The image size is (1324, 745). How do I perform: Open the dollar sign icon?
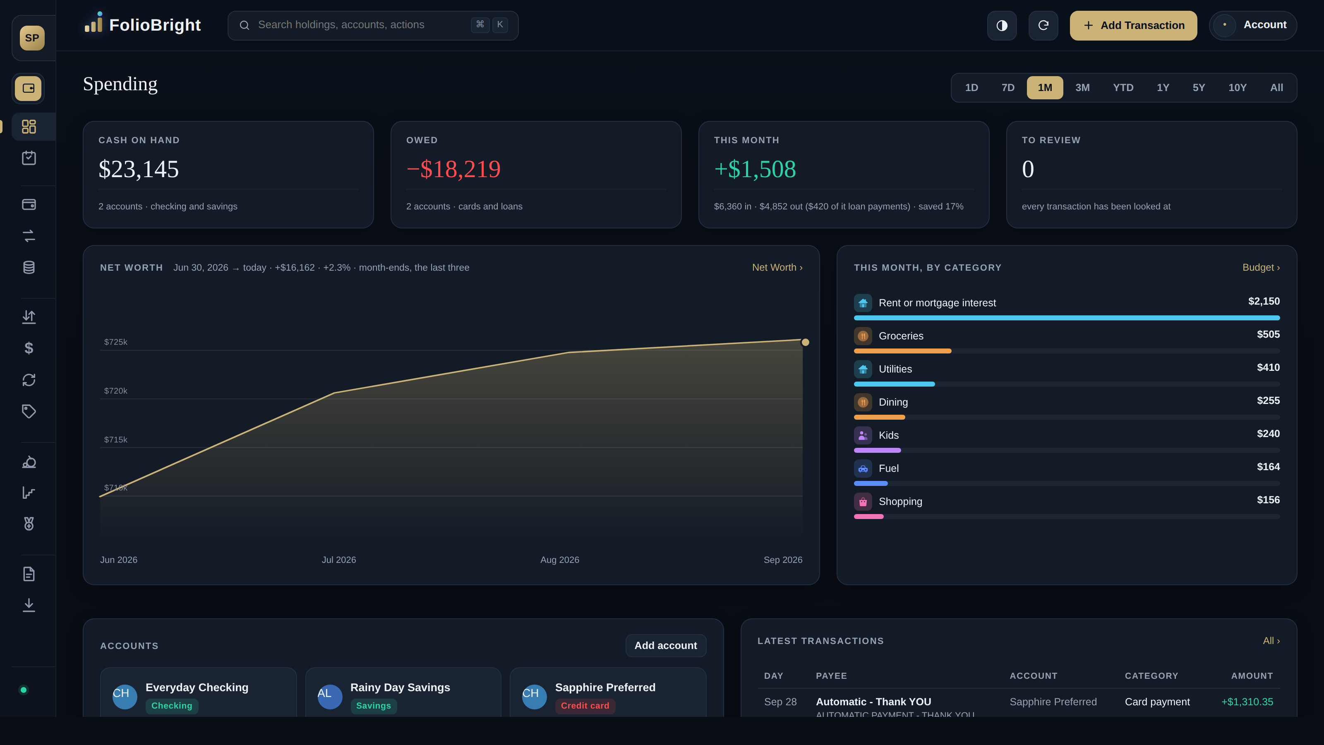point(29,348)
